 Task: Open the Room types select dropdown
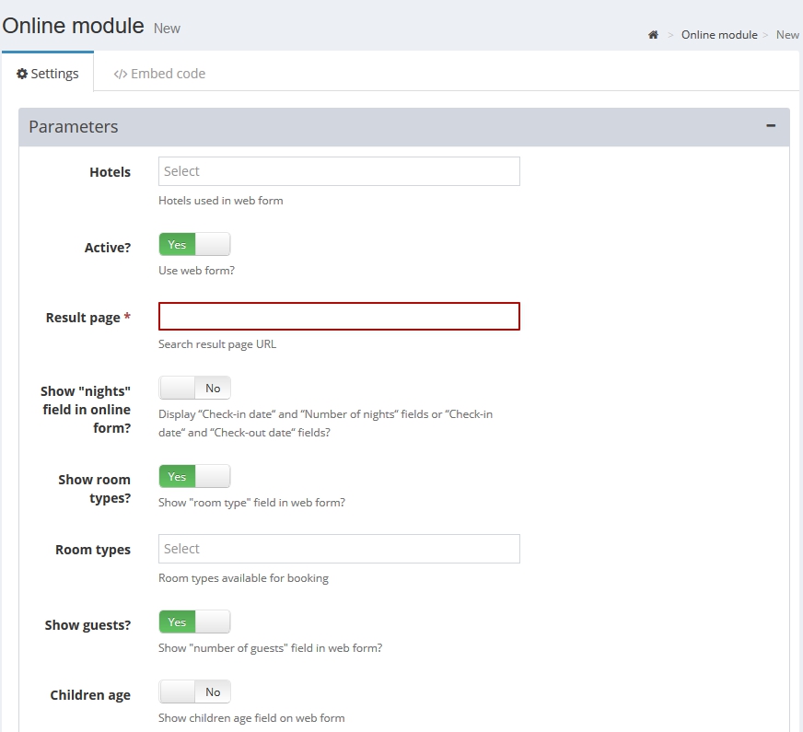[339, 549]
